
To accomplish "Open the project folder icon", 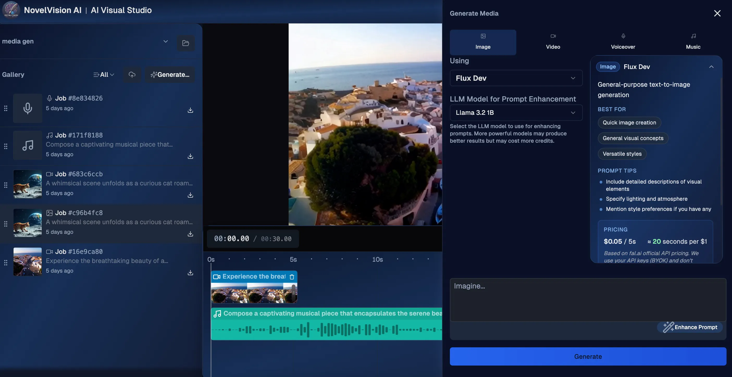I will click(x=185, y=43).
